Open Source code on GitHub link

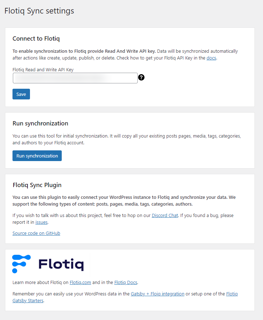(x=36, y=233)
